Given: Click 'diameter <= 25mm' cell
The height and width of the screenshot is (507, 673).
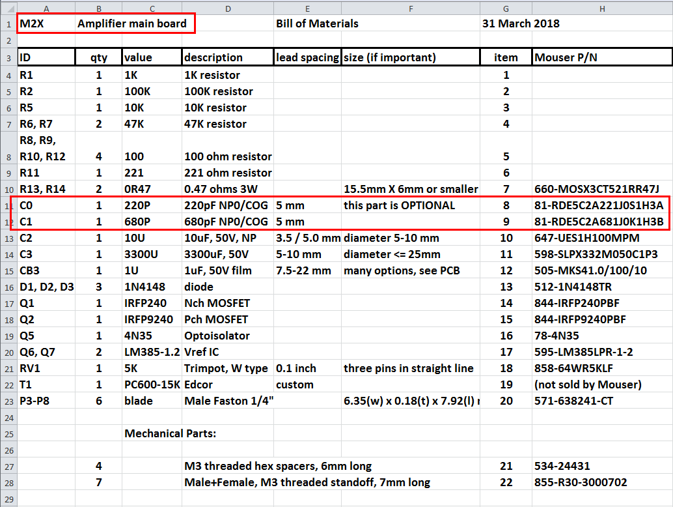Looking at the screenshot, I should coord(411,254).
